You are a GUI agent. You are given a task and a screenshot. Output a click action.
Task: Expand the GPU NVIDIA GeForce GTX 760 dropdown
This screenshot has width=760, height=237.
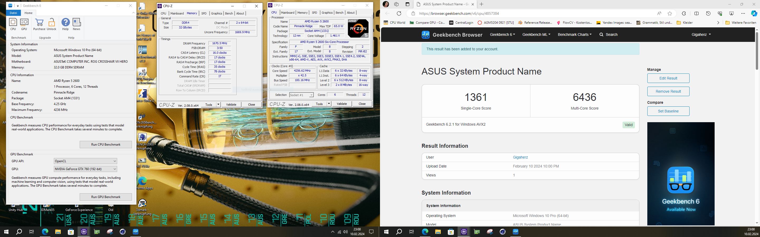pyautogui.click(x=85, y=169)
